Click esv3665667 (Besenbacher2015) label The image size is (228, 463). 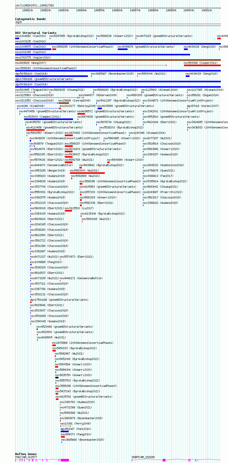(x=112, y=74)
